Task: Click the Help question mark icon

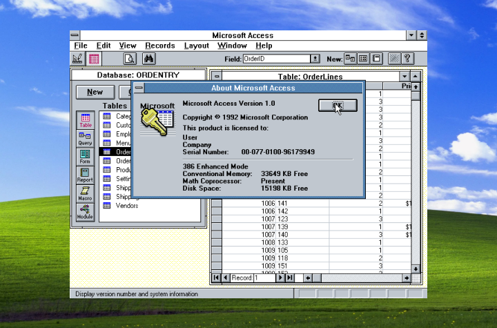Action: coord(408,59)
